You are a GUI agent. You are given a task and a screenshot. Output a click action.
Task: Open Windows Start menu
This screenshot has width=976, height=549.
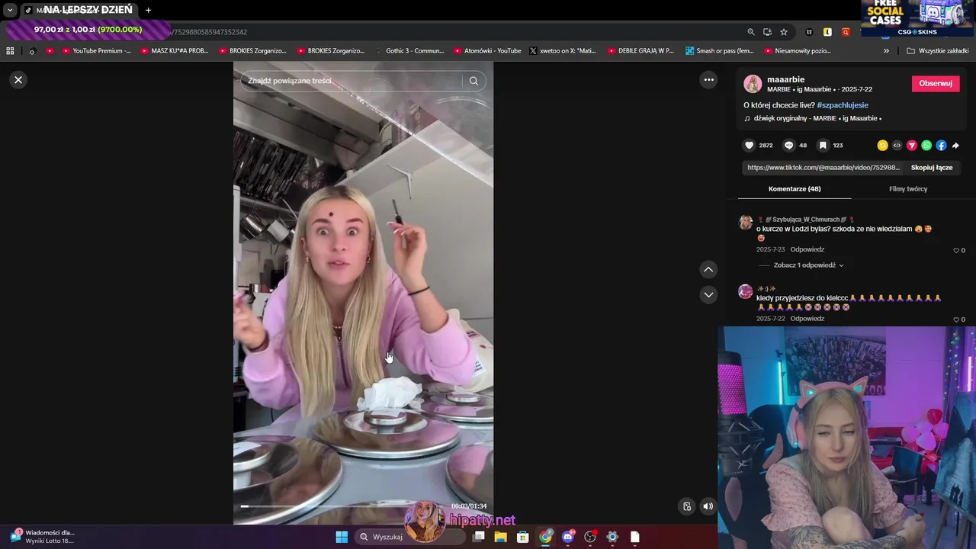(342, 537)
